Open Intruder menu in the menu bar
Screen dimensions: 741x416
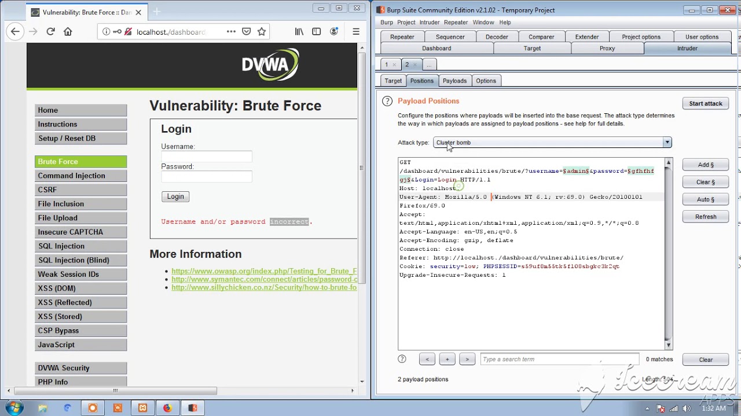coord(430,23)
